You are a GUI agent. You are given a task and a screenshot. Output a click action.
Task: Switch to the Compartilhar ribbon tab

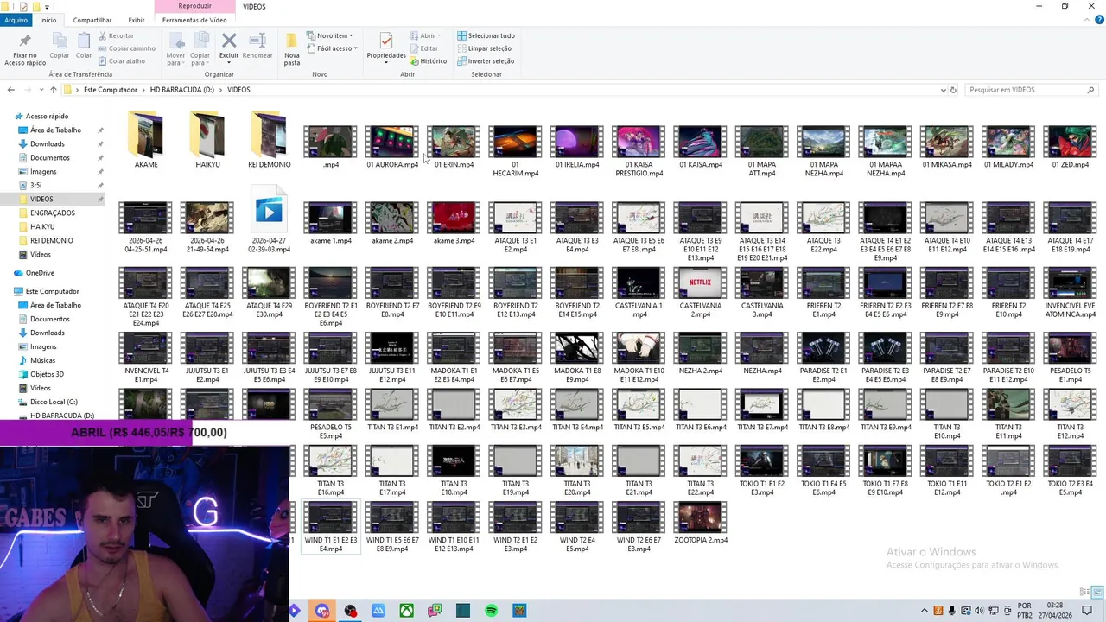pyautogui.click(x=92, y=20)
